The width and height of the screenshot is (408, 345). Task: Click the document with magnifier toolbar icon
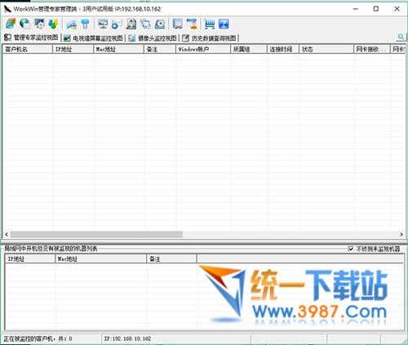[x=131, y=24]
